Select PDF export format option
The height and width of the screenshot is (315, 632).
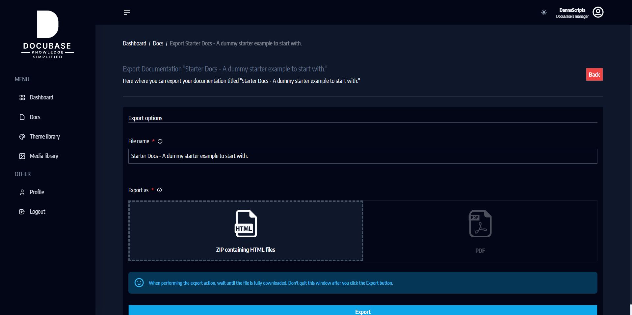tap(480, 231)
